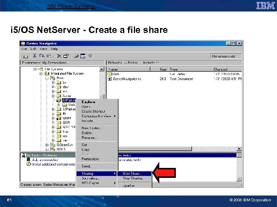
Task: Open the Edit menu
Action: (33, 49)
